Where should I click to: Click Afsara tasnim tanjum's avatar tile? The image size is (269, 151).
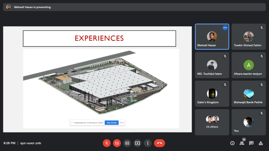point(248,65)
